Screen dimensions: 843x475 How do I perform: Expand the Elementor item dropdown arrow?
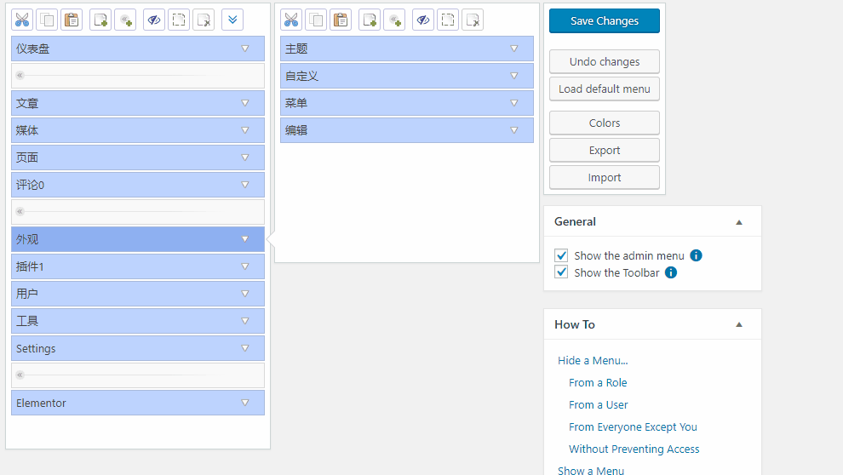click(244, 403)
